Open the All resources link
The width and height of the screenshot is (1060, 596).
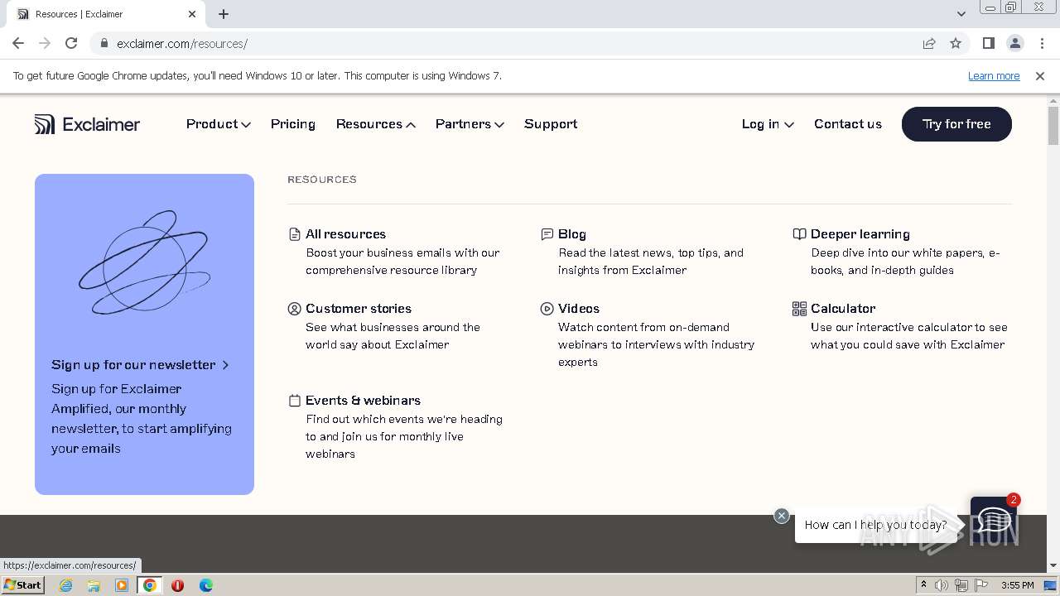click(345, 234)
